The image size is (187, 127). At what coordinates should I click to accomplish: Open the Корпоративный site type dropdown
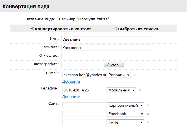(126, 105)
